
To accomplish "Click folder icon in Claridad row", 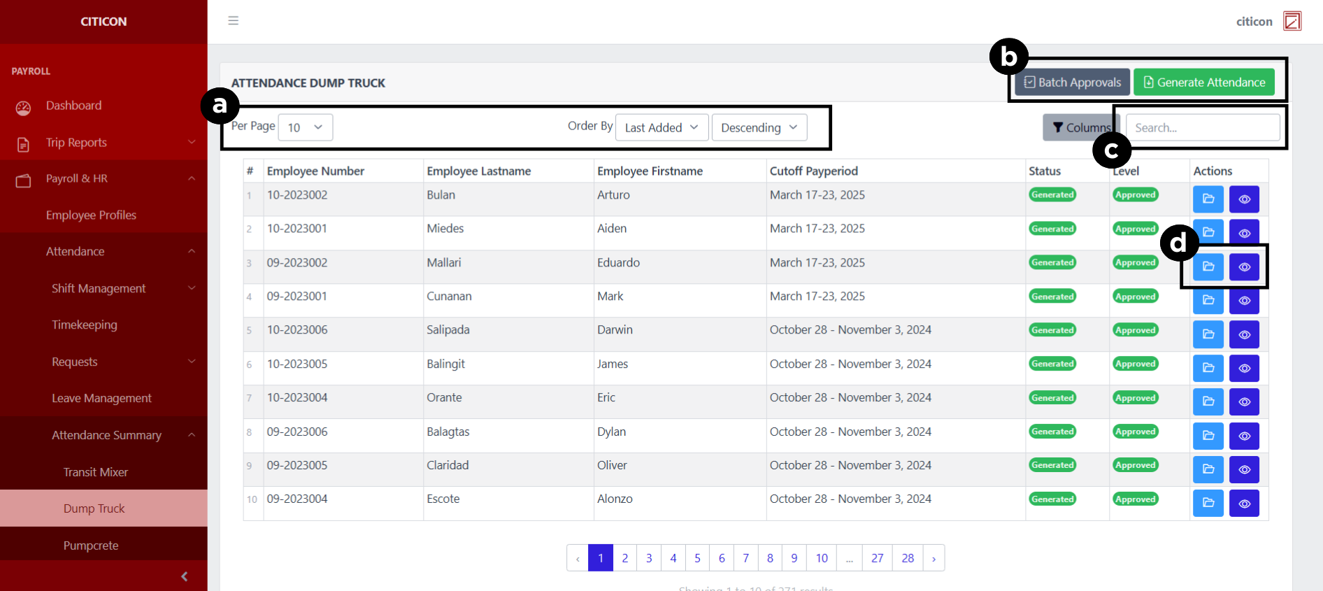I will (x=1208, y=469).
